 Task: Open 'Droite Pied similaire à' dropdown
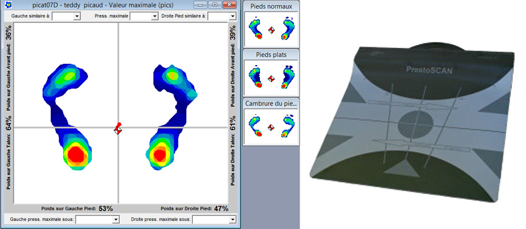221,16
